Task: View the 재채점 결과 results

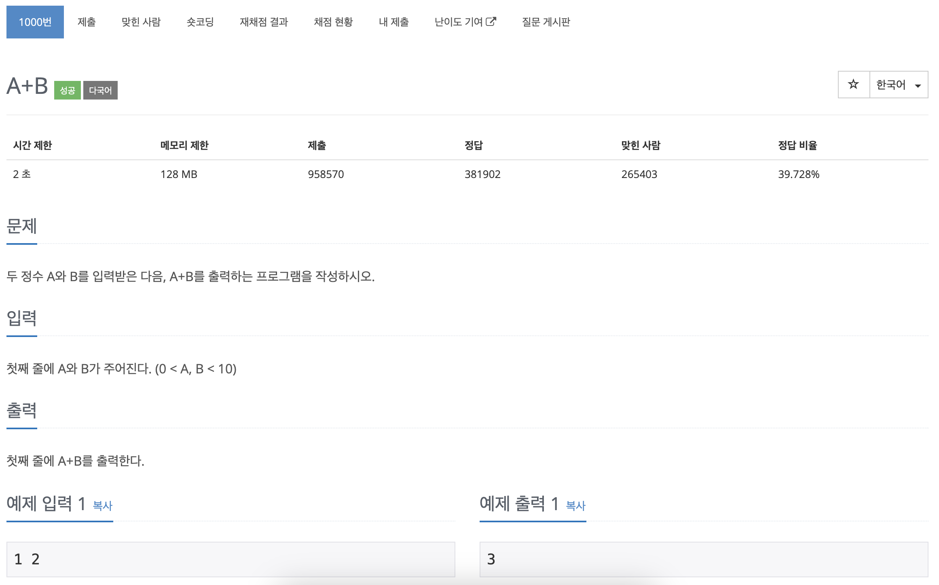Action: coord(264,22)
